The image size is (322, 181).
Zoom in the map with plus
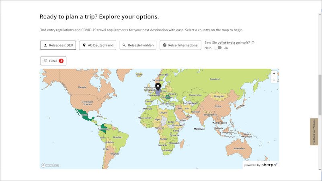(274, 74)
